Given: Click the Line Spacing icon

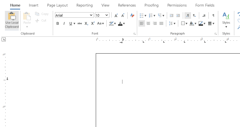Looking at the screenshot, I should click(171, 23).
